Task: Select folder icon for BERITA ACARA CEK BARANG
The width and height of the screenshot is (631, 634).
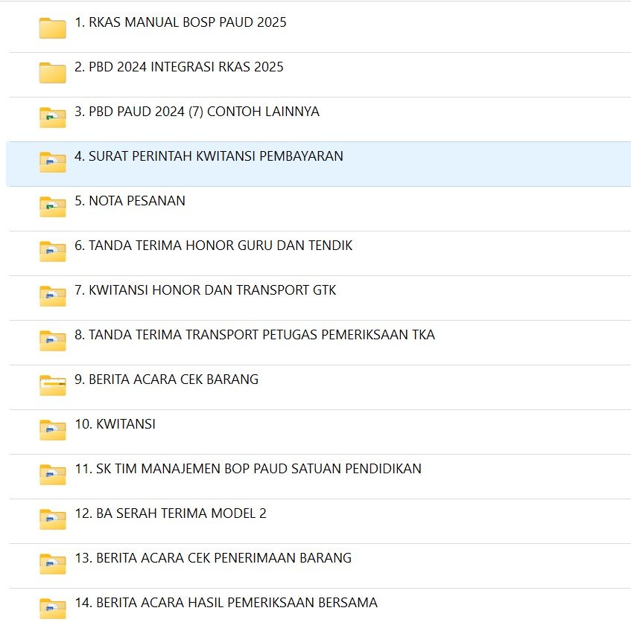Action: (53, 385)
